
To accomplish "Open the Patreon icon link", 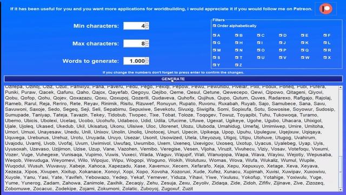I will pos(325,9).
